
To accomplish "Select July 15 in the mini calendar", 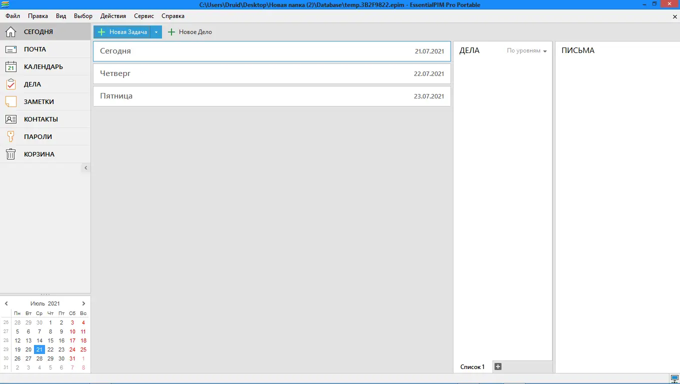I will 50,340.
